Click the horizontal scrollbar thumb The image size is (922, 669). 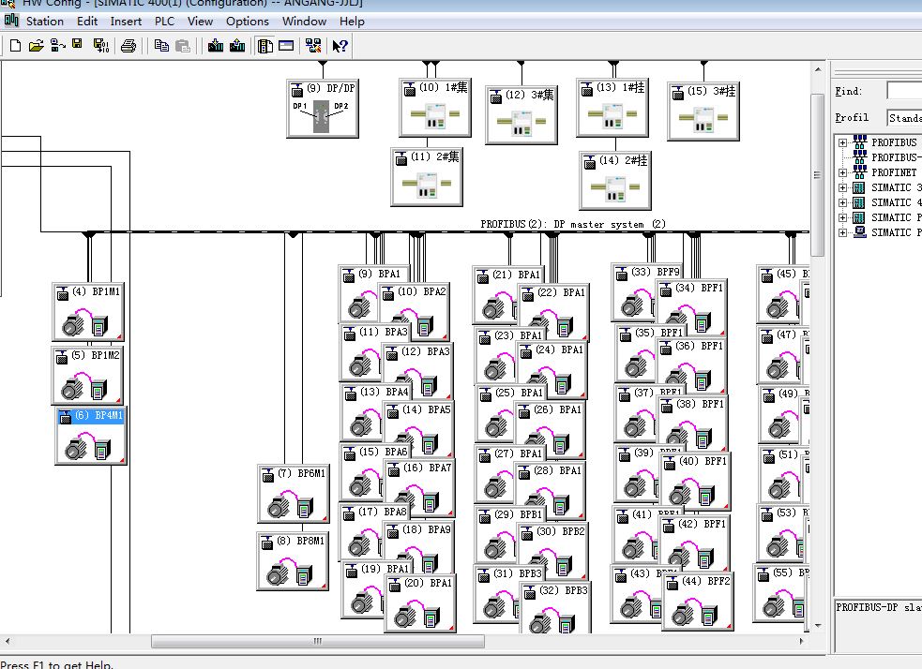coord(318,641)
